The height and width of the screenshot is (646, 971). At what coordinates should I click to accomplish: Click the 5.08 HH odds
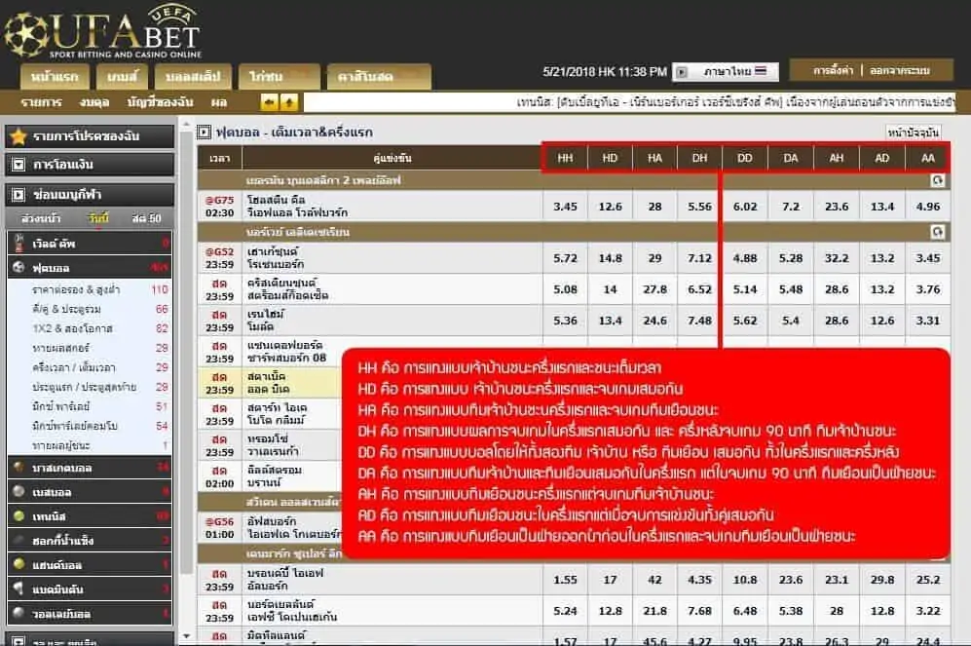(566, 289)
